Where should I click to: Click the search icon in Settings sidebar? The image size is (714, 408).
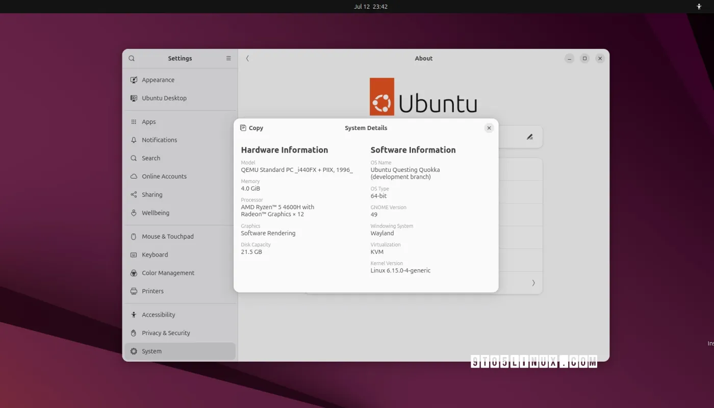pyautogui.click(x=132, y=59)
